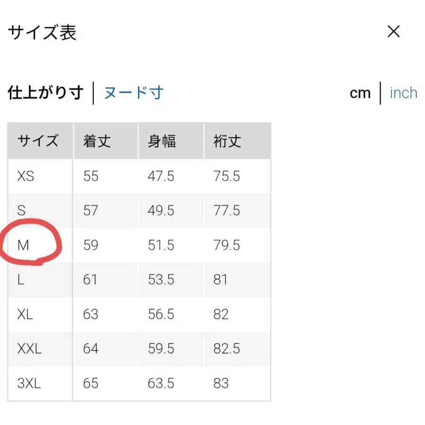Select the XL size row

click(x=25, y=314)
